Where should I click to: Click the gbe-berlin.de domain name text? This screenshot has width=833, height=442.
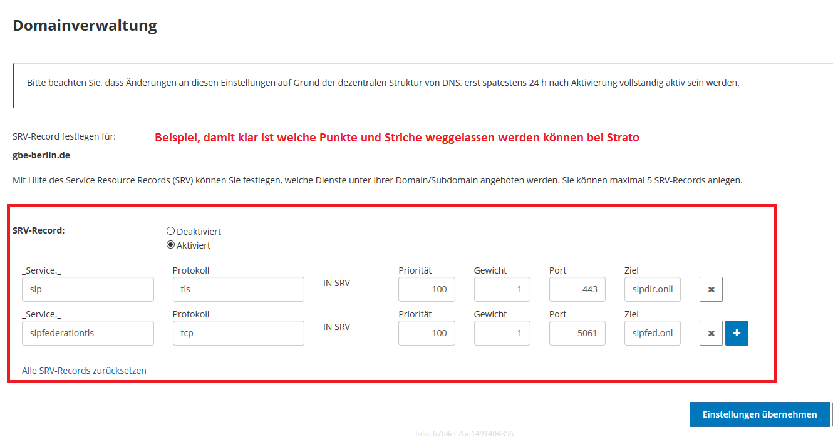(41, 155)
